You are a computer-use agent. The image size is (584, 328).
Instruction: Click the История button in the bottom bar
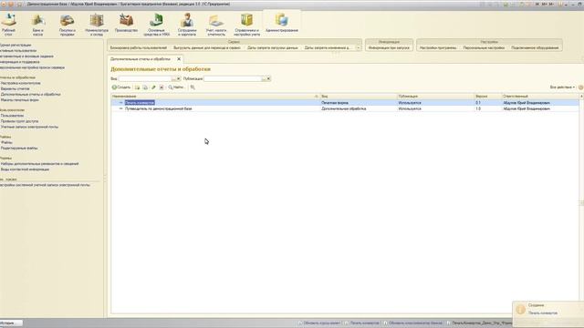click(x=11, y=323)
